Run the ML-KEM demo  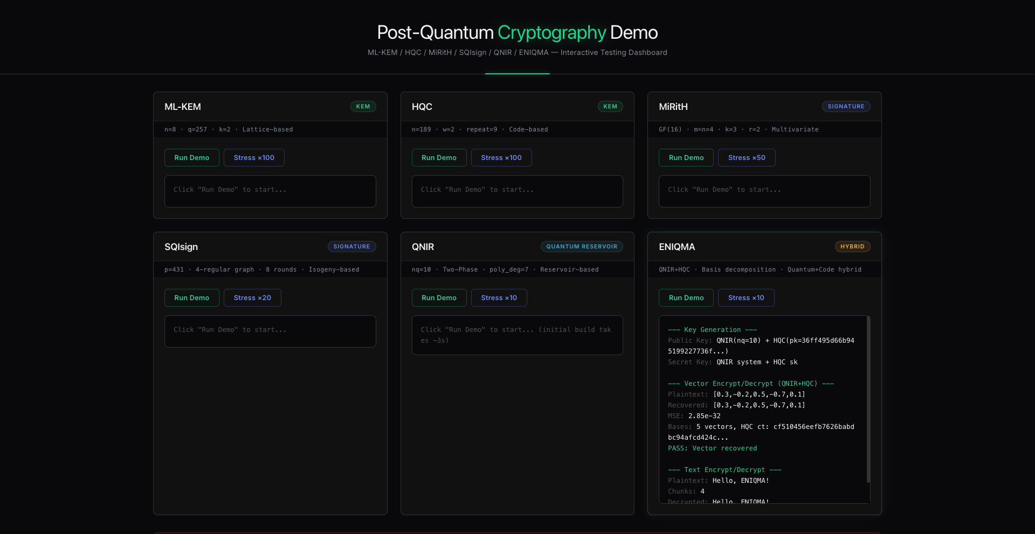point(191,158)
